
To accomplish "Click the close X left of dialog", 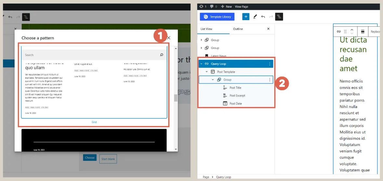I will pyautogui.click(x=15, y=29).
